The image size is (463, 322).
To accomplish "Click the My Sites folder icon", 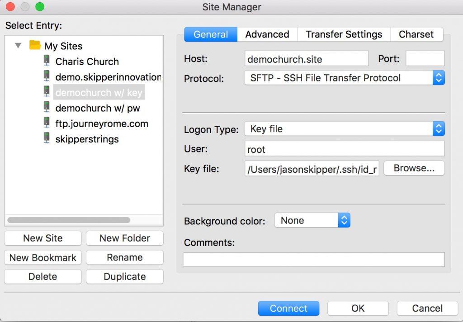I will (x=35, y=45).
